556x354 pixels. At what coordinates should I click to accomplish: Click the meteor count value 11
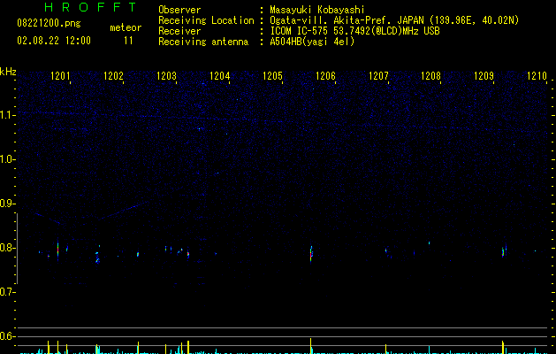pos(128,41)
